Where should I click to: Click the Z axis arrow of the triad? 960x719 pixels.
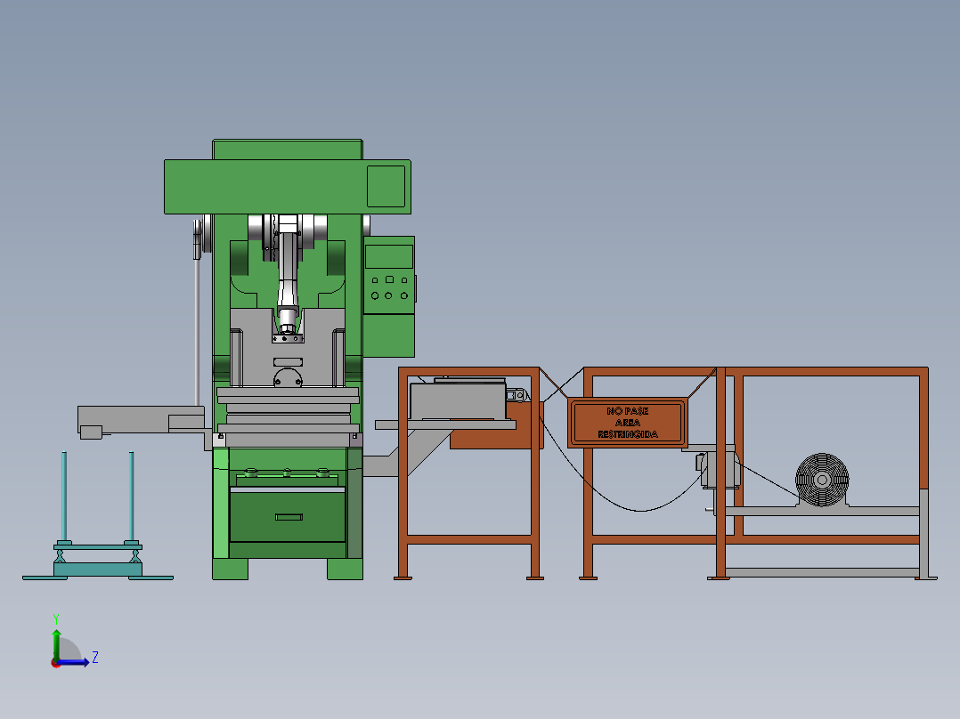pos(73,662)
